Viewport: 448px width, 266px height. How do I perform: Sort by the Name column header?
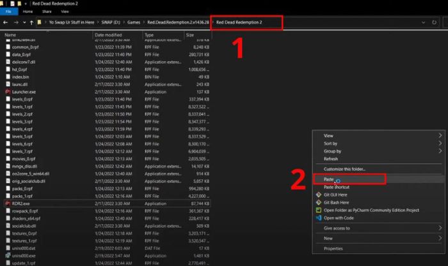click(x=10, y=34)
